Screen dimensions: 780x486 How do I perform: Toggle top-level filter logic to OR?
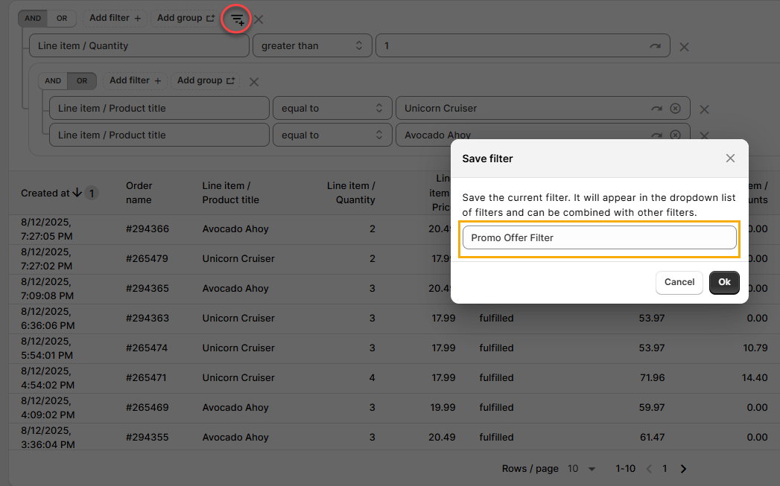tap(62, 19)
